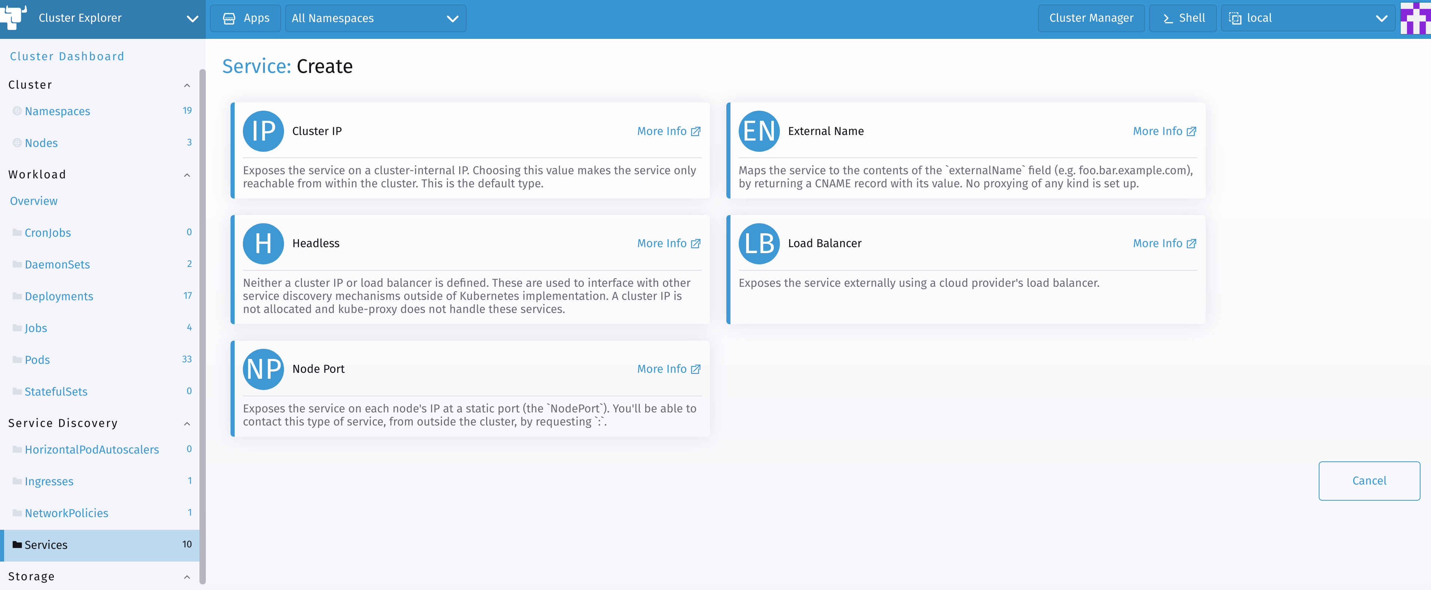
Task: Click the External Name EN icon
Action: point(759,131)
